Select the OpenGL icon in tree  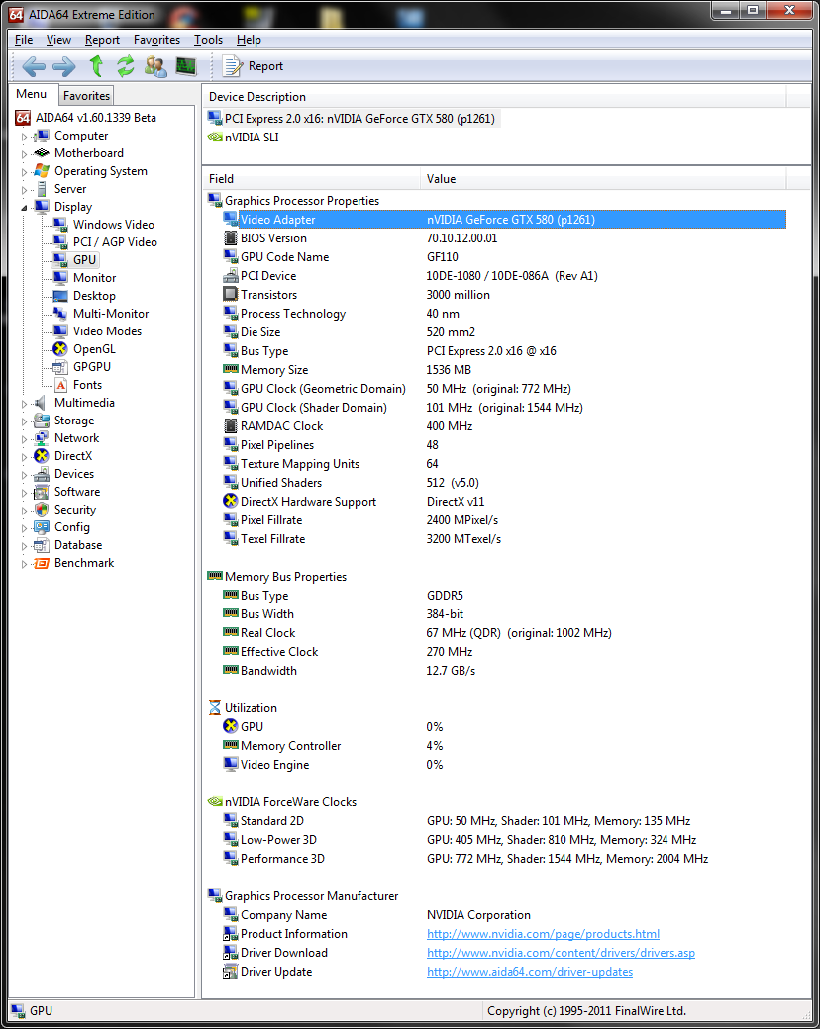pos(60,348)
